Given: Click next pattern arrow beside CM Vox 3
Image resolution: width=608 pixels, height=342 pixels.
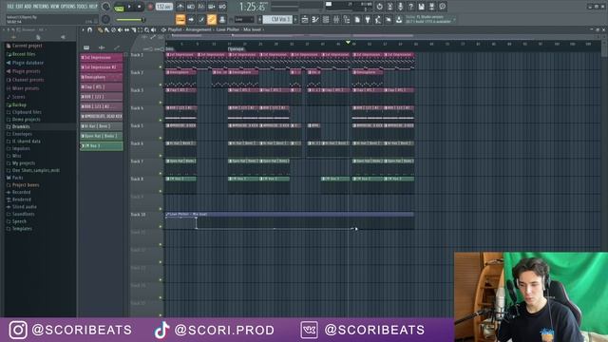Looking at the screenshot, I should [x=295, y=19].
